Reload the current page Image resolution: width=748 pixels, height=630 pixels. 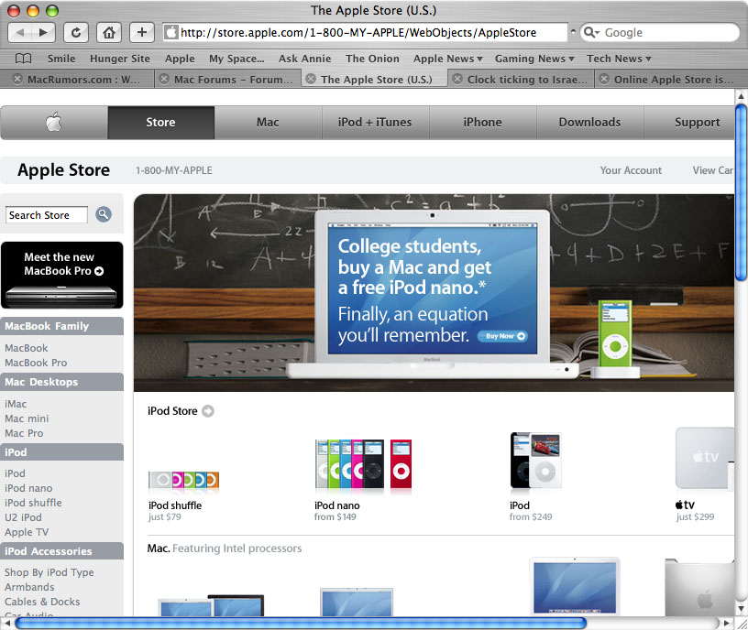(x=76, y=32)
